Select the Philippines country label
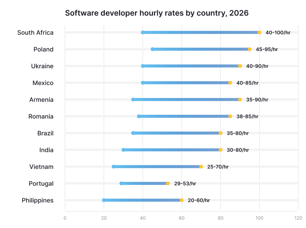 [37, 201]
